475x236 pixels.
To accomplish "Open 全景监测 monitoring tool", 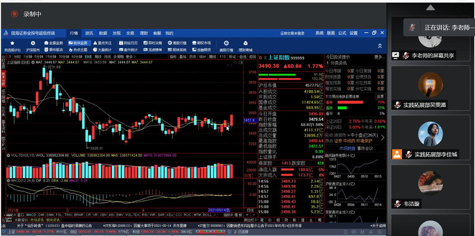I will [54, 43].
